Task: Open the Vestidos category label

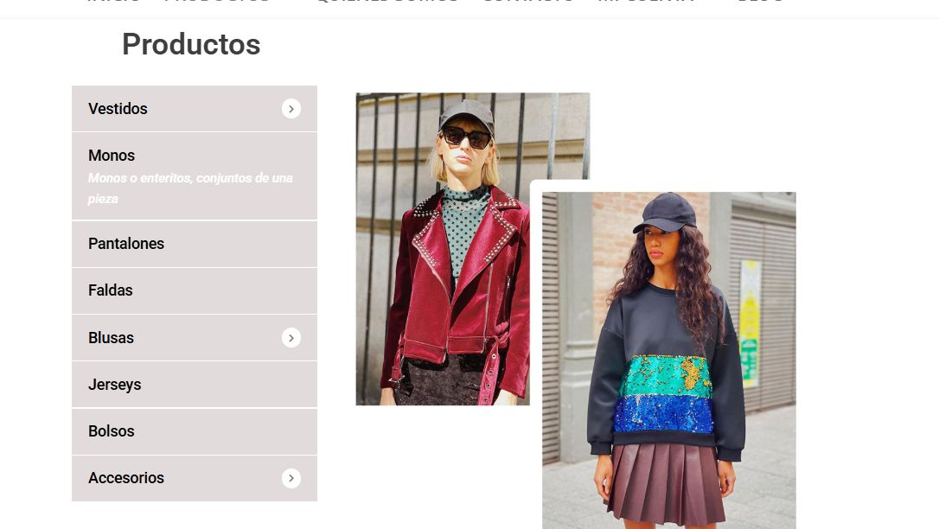Action: pos(118,109)
